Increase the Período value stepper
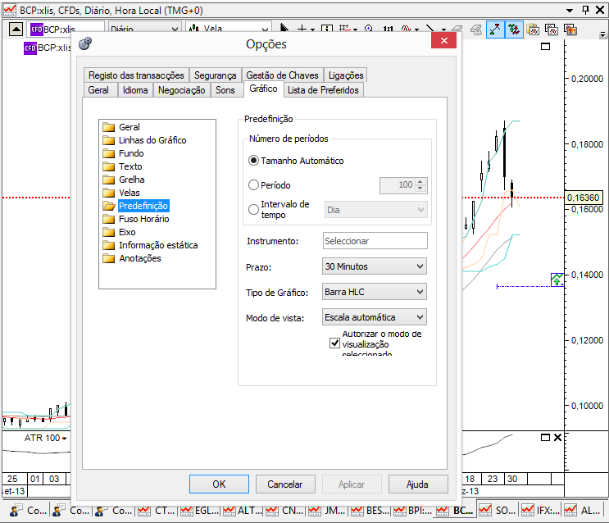The image size is (609, 523). (420, 181)
